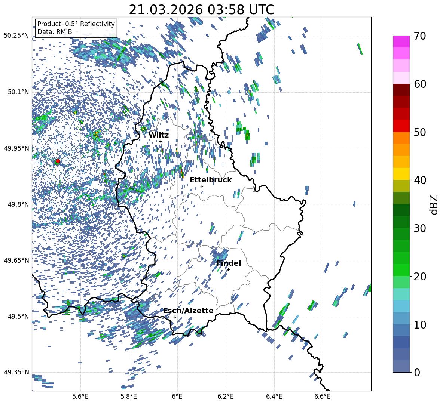Click the yellow colorbar segment at 40
Image resolution: width=443 pixels, height=404 pixels.
click(401, 174)
